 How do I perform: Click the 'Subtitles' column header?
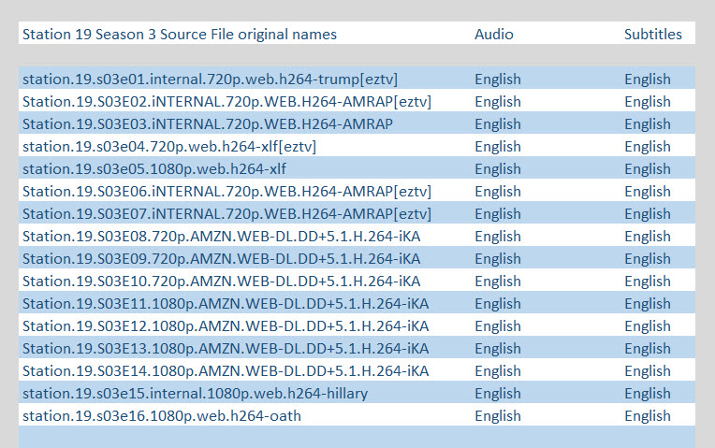point(653,35)
